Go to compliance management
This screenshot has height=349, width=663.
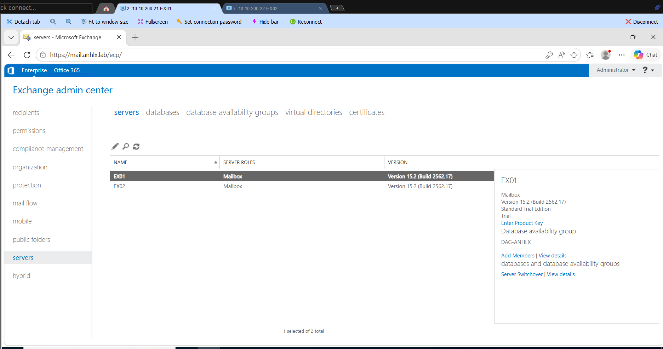point(48,149)
